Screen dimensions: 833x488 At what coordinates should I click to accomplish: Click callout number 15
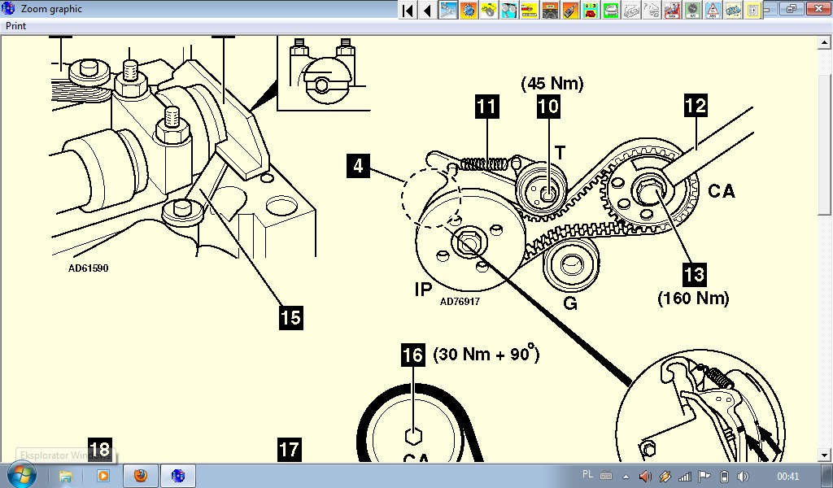(x=291, y=317)
